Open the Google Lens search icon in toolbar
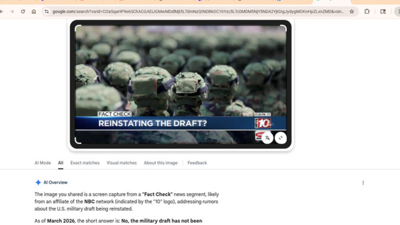 tap(383, 11)
